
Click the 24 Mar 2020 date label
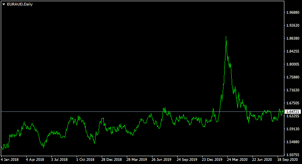[237, 160]
